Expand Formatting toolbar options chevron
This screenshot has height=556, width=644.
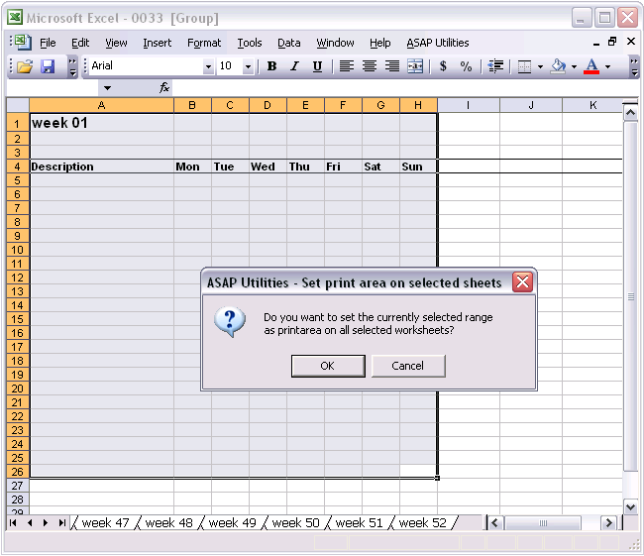pos(634,67)
